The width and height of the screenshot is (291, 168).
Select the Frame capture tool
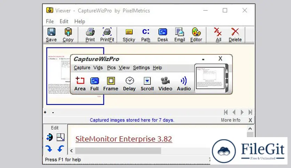click(x=111, y=84)
